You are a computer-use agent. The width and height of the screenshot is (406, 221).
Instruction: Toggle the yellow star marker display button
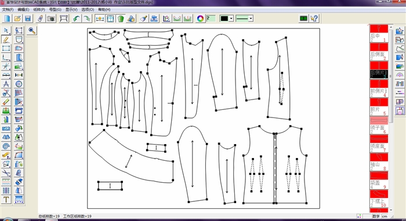[100, 19]
